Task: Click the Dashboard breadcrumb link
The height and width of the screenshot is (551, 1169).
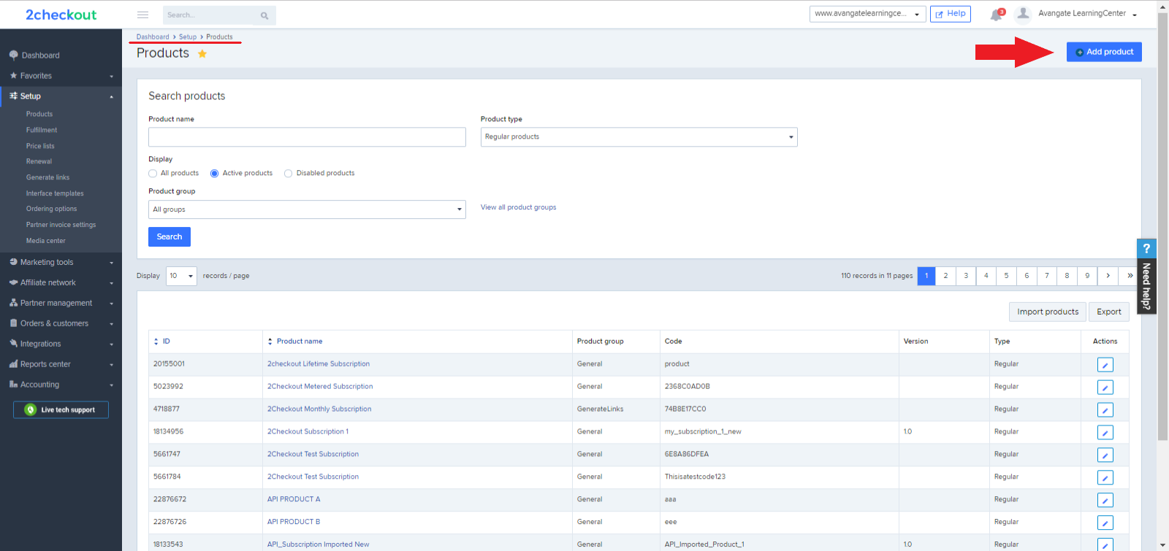Action: pyautogui.click(x=153, y=36)
